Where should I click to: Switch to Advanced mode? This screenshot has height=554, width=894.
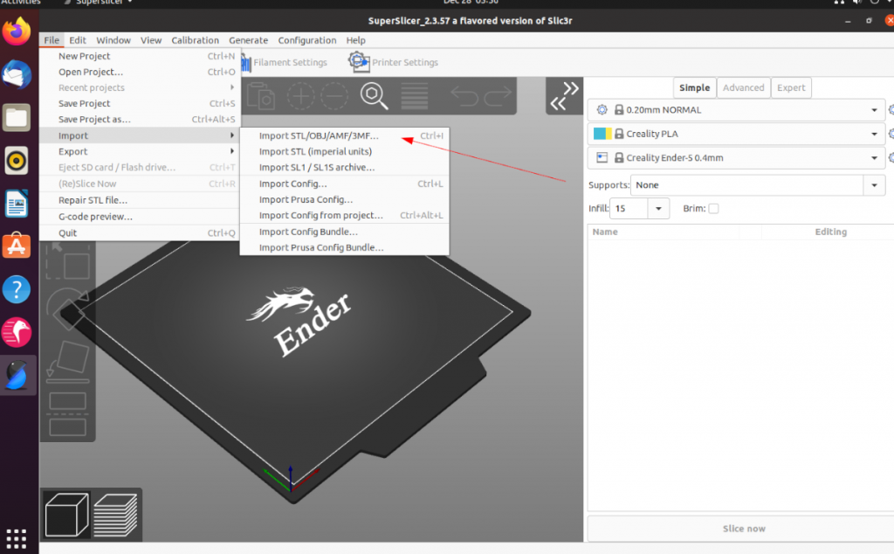(x=743, y=87)
